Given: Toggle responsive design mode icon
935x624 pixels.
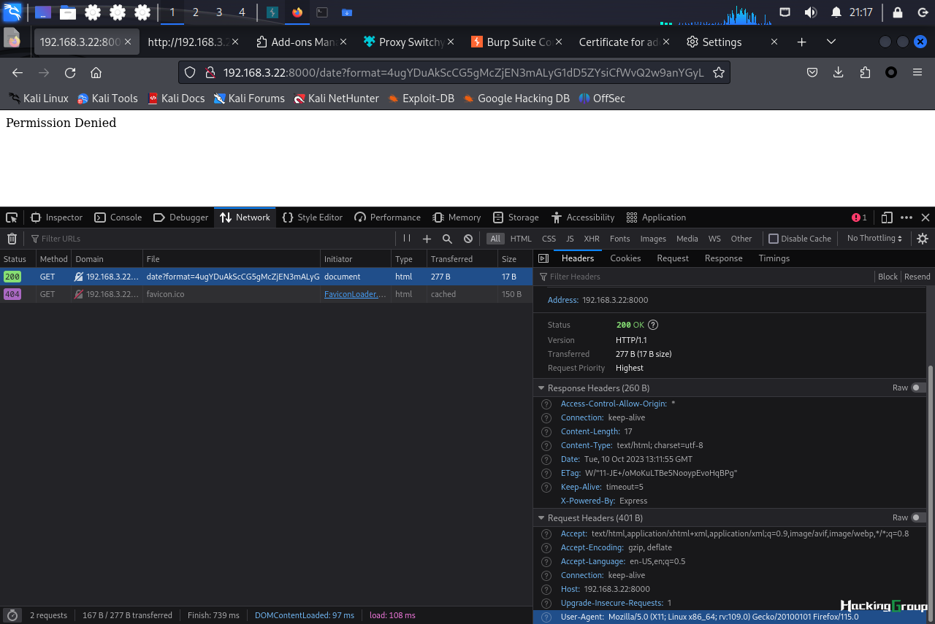Looking at the screenshot, I should click(887, 217).
